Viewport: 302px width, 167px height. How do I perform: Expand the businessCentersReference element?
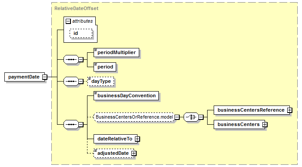pos(289,110)
